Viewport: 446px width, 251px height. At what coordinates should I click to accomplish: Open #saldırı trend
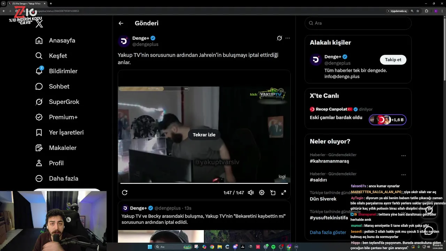click(x=318, y=180)
